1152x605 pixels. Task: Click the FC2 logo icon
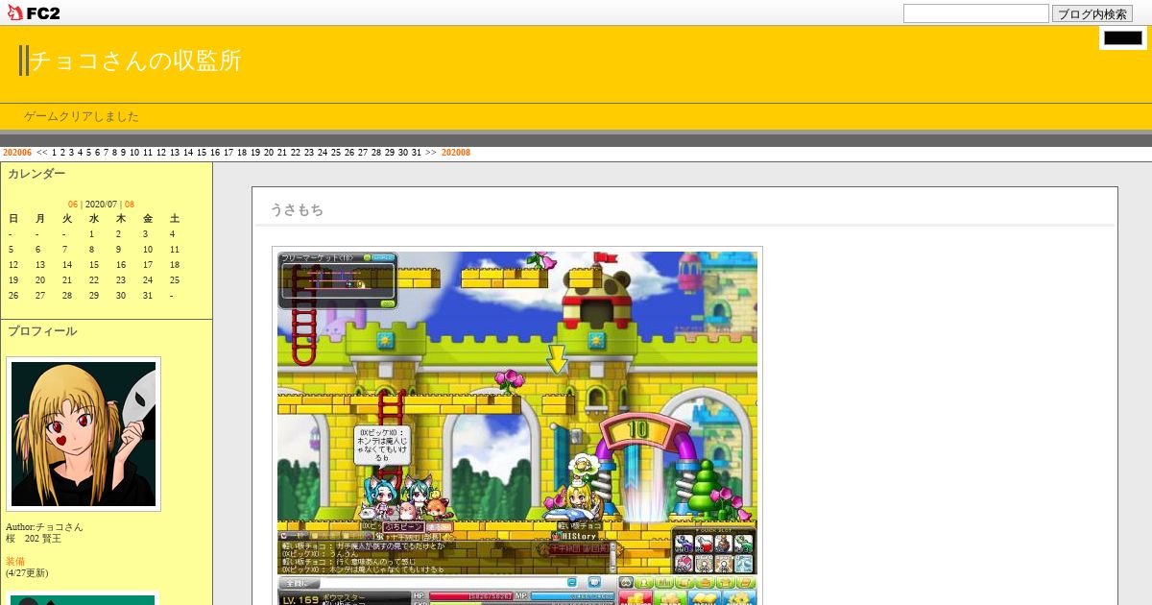click(34, 12)
